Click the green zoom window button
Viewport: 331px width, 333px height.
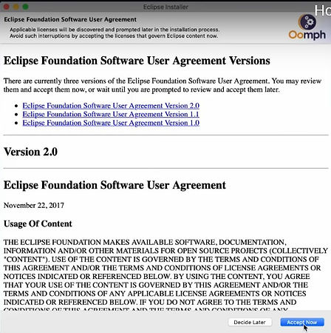[x=25, y=7]
